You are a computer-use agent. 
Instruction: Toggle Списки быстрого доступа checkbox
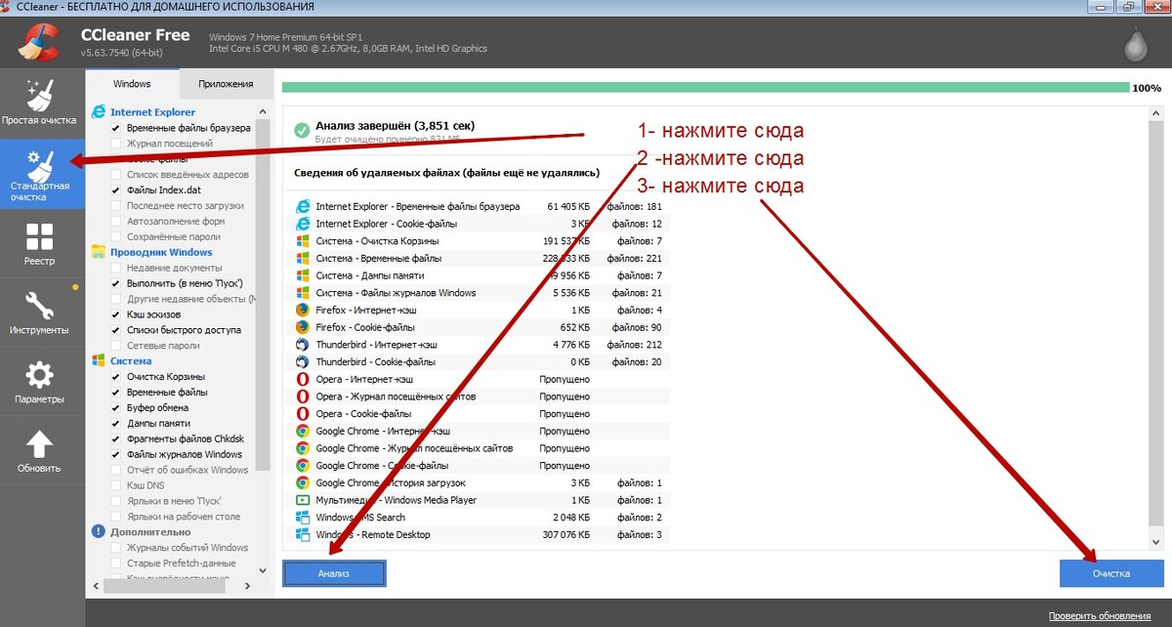[116, 330]
